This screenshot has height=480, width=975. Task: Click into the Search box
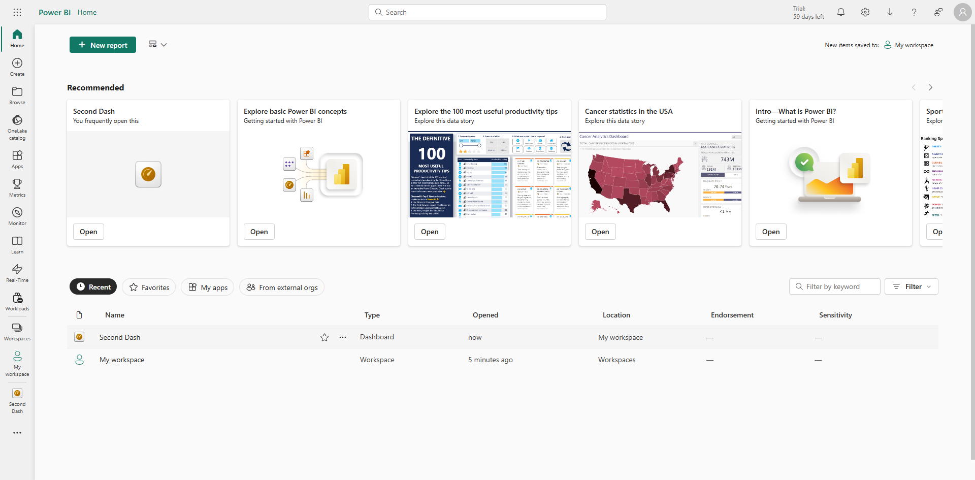(x=487, y=12)
